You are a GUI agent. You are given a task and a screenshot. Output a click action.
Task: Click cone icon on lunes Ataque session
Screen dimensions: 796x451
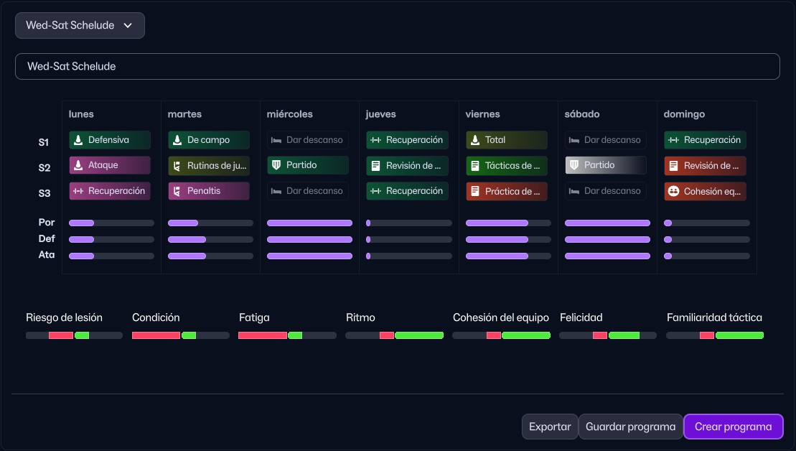click(x=78, y=165)
